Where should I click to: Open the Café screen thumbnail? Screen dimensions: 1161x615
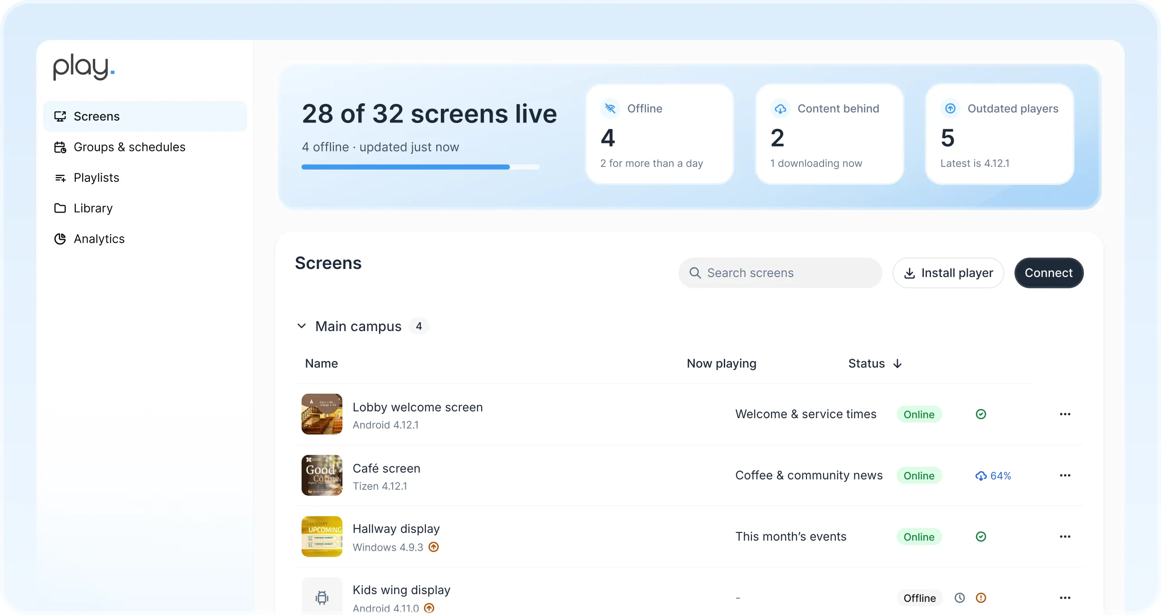[322, 475]
